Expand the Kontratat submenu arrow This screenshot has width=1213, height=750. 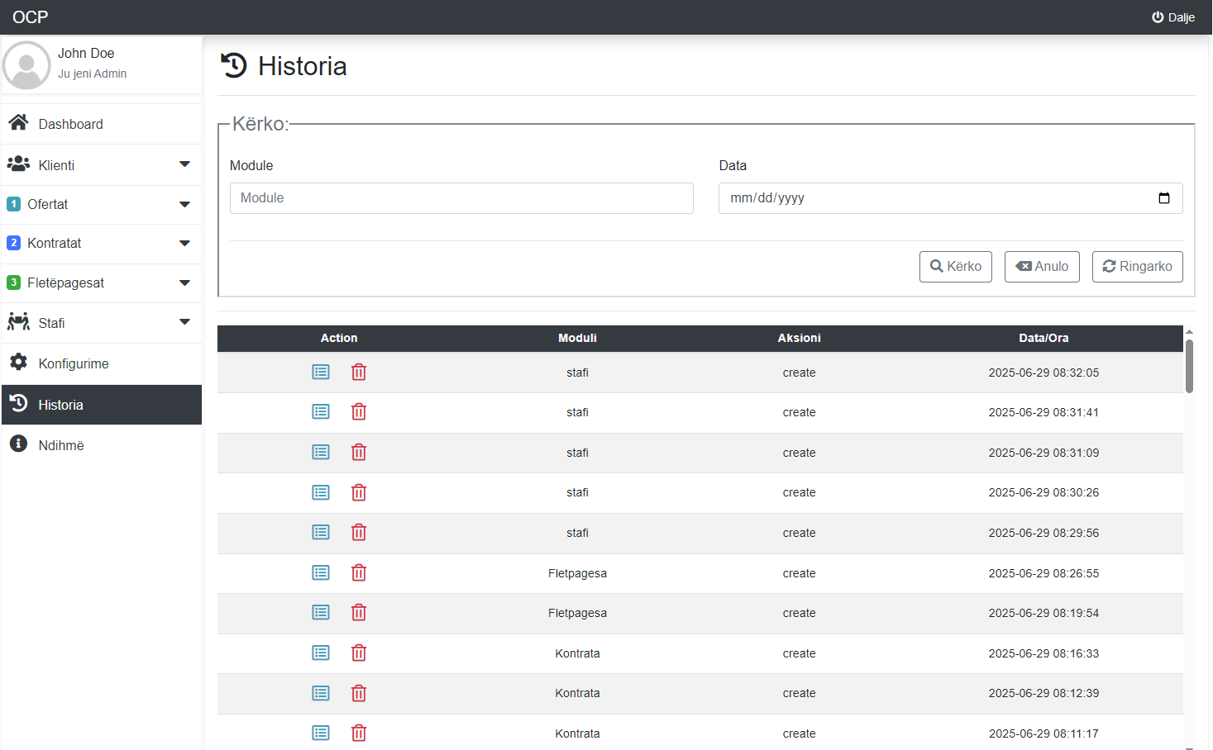click(x=184, y=243)
